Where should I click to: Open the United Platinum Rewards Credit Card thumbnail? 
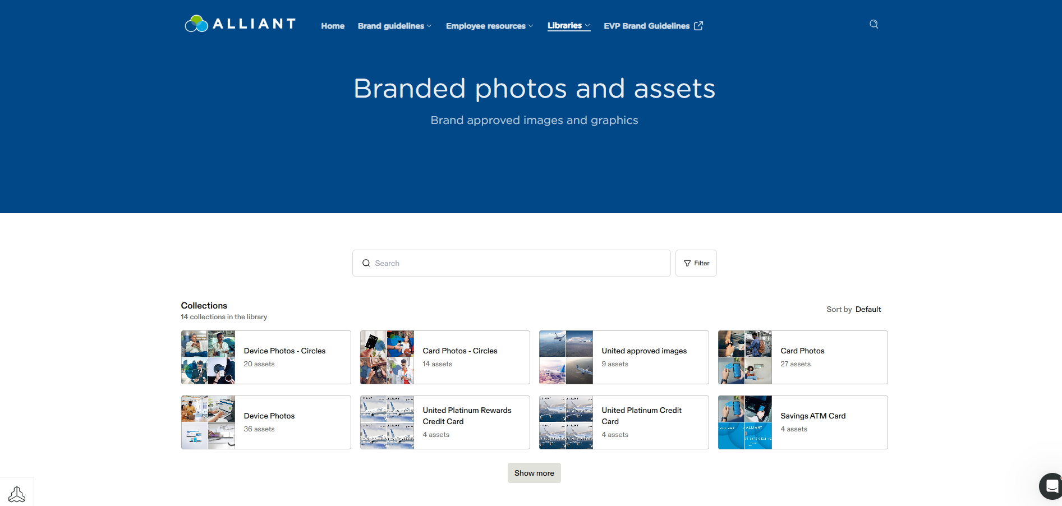(x=387, y=422)
